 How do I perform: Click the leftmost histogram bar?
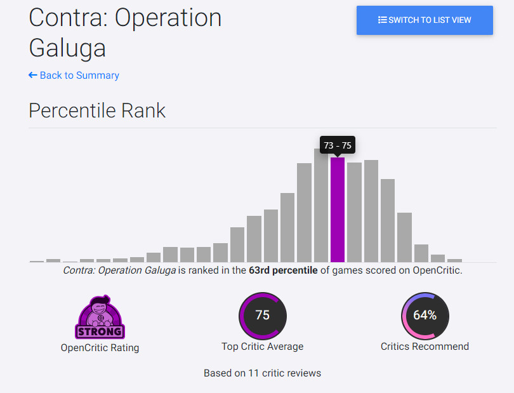[37, 261]
